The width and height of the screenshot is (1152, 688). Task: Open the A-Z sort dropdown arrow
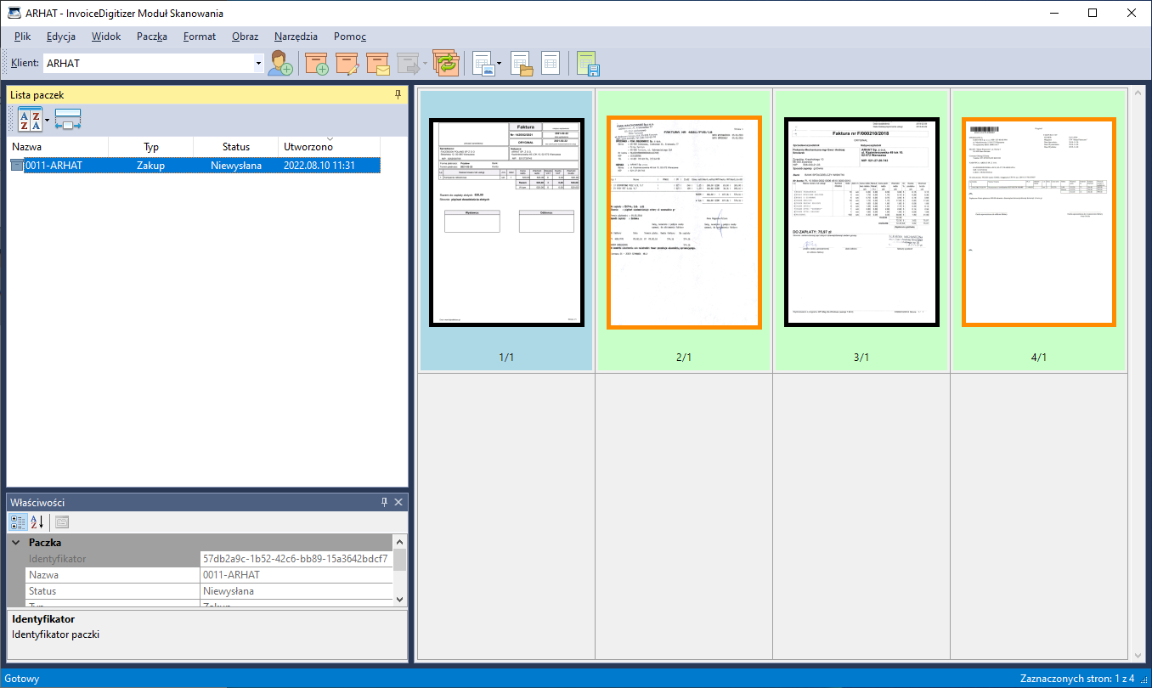tap(47, 121)
